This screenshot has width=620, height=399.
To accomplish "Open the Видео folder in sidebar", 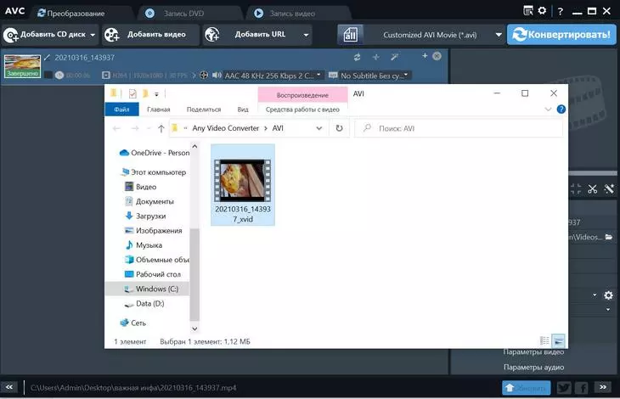I will 141,187.
